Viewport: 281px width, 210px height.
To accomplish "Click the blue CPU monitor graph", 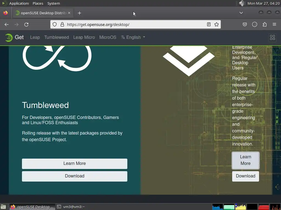I will point(218,207).
